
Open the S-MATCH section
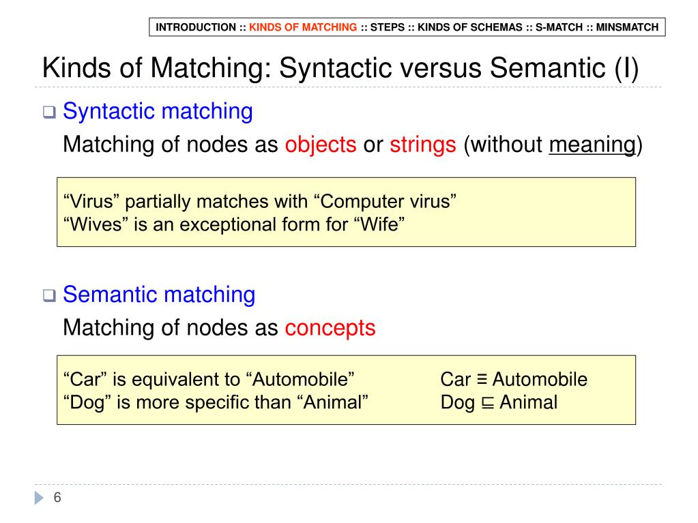point(559,28)
